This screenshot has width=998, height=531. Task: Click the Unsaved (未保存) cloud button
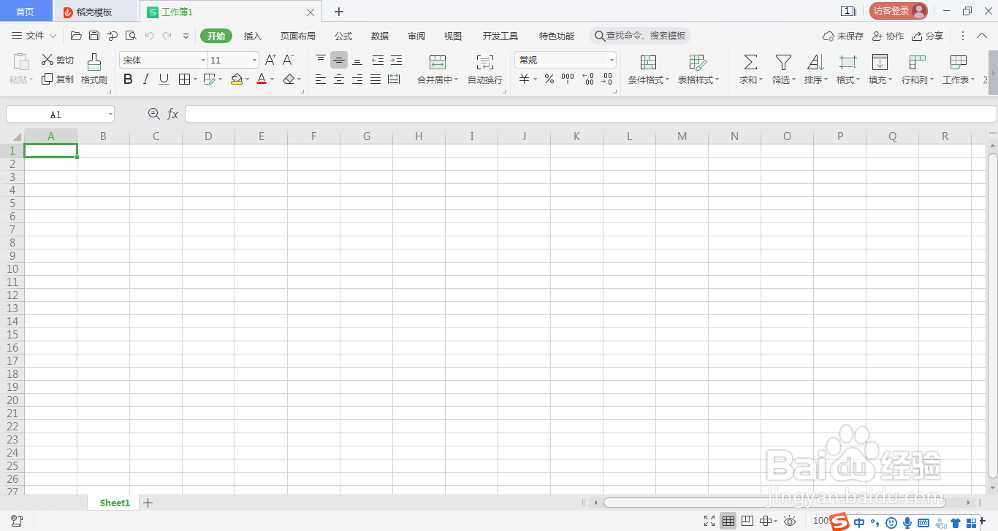click(843, 36)
